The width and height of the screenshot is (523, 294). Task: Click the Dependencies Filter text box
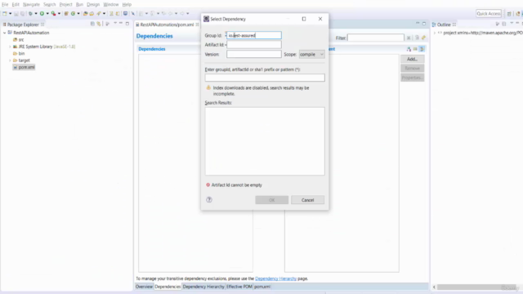click(376, 38)
